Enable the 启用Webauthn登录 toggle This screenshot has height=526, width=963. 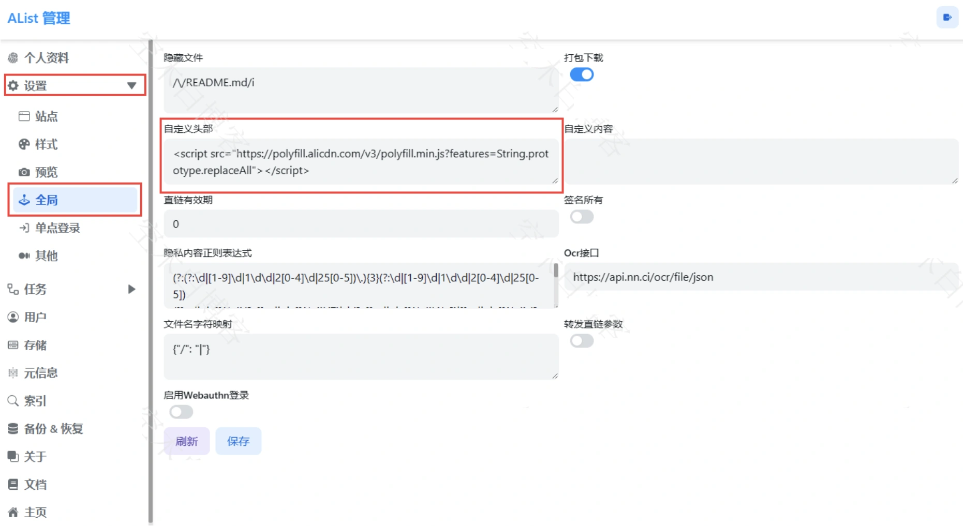[x=181, y=412]
